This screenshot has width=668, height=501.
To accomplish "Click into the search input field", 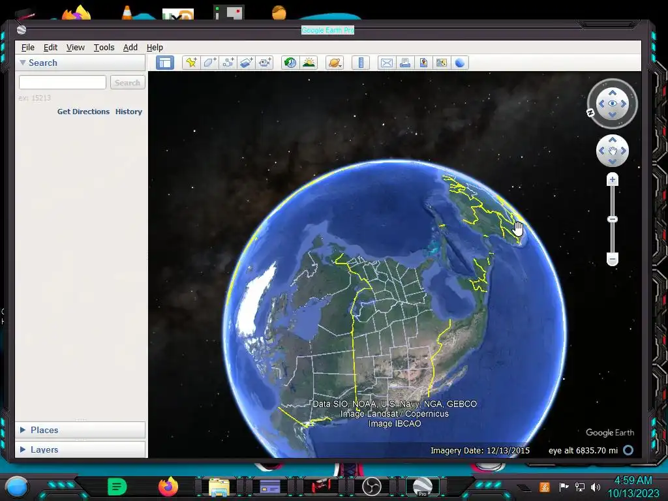I will [62, 82].
